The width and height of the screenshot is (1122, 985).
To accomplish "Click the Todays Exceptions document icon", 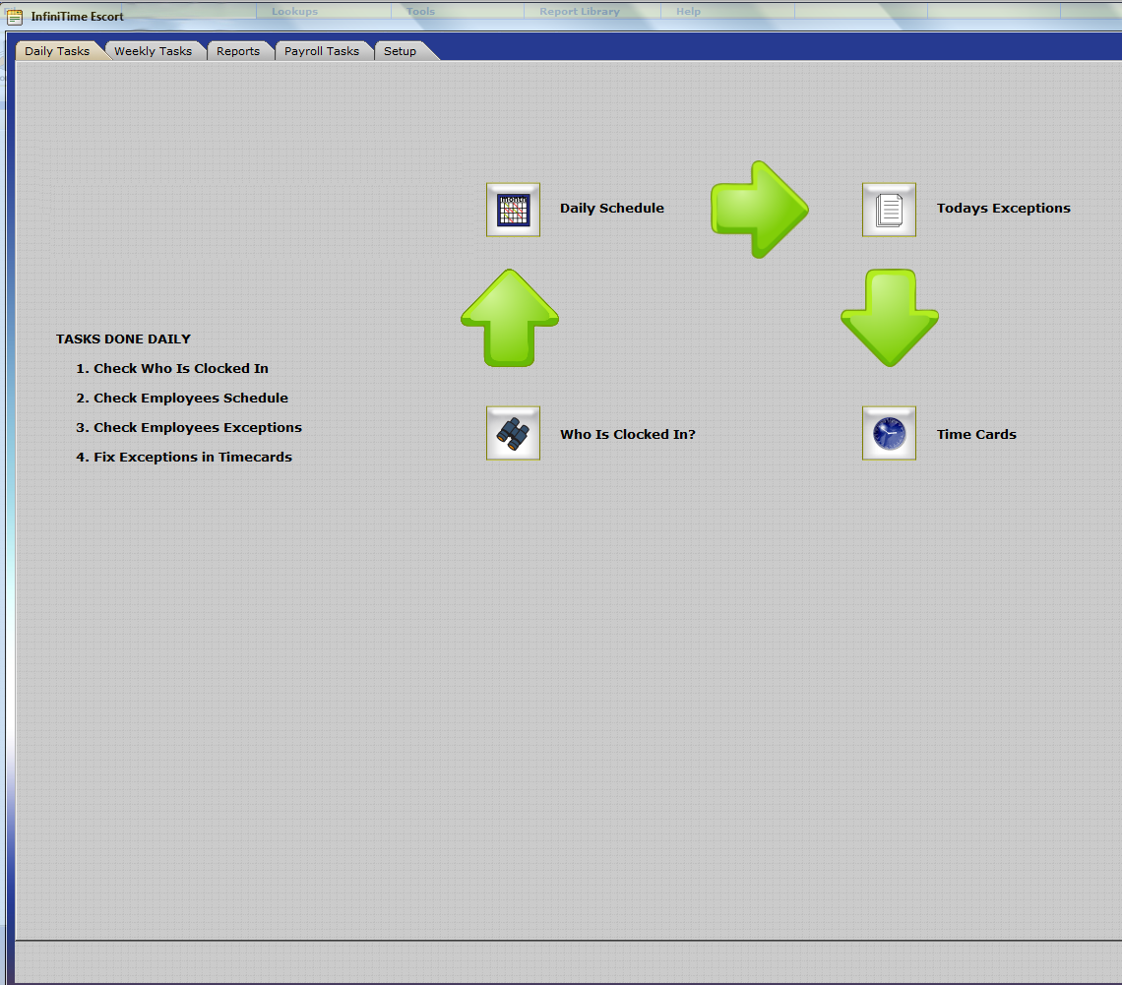I will coord(889,210).
